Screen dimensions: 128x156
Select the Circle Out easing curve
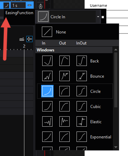tap(65, 91)
